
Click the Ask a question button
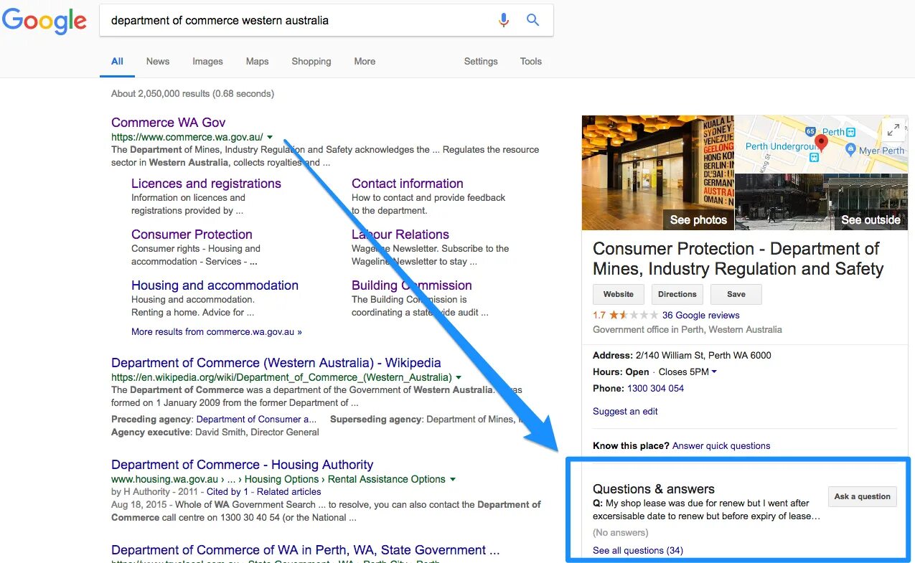pos(862,496)
